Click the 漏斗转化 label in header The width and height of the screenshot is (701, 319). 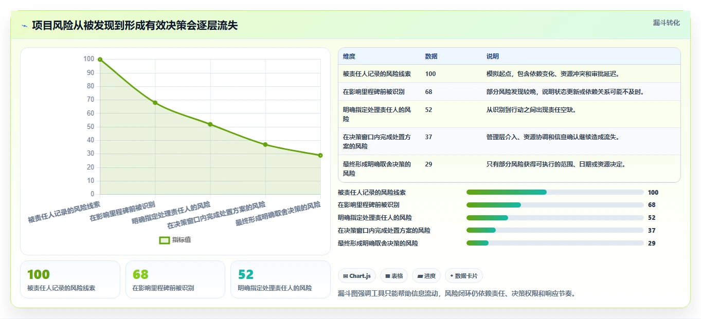click(x=667, y=23)
